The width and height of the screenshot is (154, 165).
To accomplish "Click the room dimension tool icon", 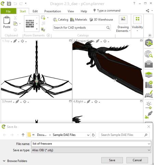I will [x=43, y=18].
